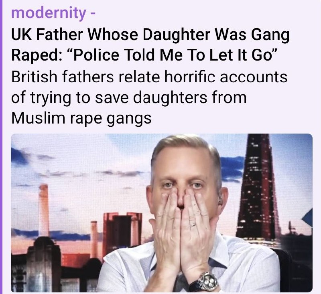Click the dash after modernity
321x294 pixels.
[x=92, y=14]
